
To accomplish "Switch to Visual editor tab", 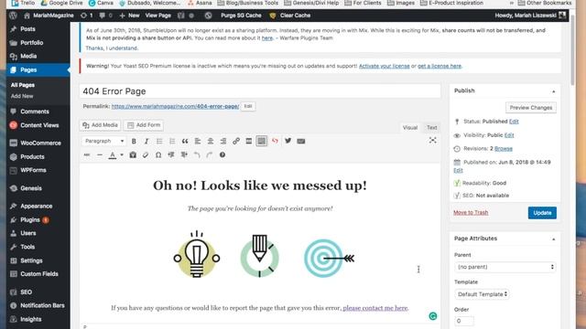I will click(410, 128).
